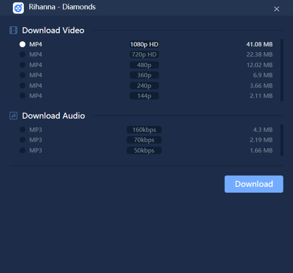Click the app logo icon beside Rihanna - Diamonds
Image resolution: width=293 pixels, height=273 pixels.
(18, 8)
